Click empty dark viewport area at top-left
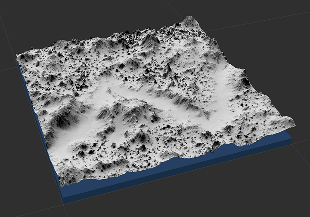Screen dimensions: 310x217 (43, 21)
